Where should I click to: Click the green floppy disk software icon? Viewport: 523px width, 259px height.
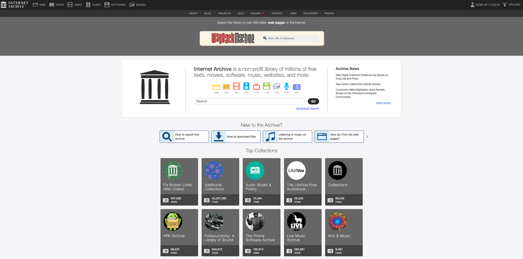click(266, 86)
